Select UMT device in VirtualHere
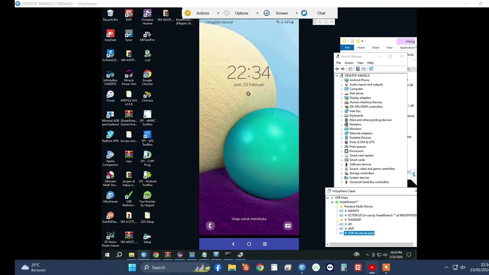This screenshot has height=275, width=489. pyautogui.click(x=351, y=229)
